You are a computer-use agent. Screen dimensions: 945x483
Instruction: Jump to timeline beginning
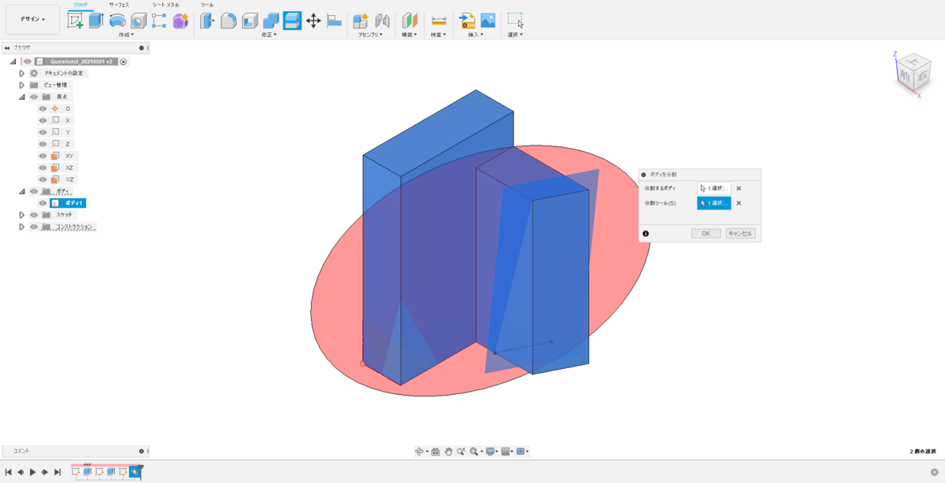(x=8, y=472)
